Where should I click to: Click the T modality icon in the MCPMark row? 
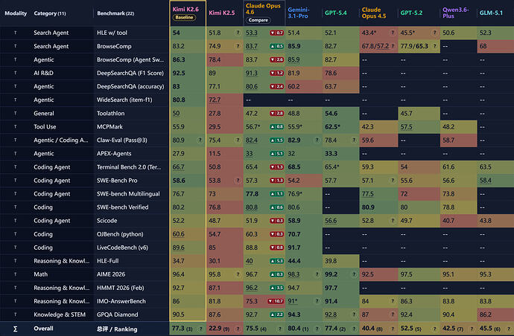tap(15, 126)
